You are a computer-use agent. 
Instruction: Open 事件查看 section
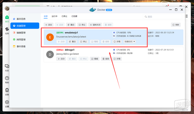click(21, 46)
